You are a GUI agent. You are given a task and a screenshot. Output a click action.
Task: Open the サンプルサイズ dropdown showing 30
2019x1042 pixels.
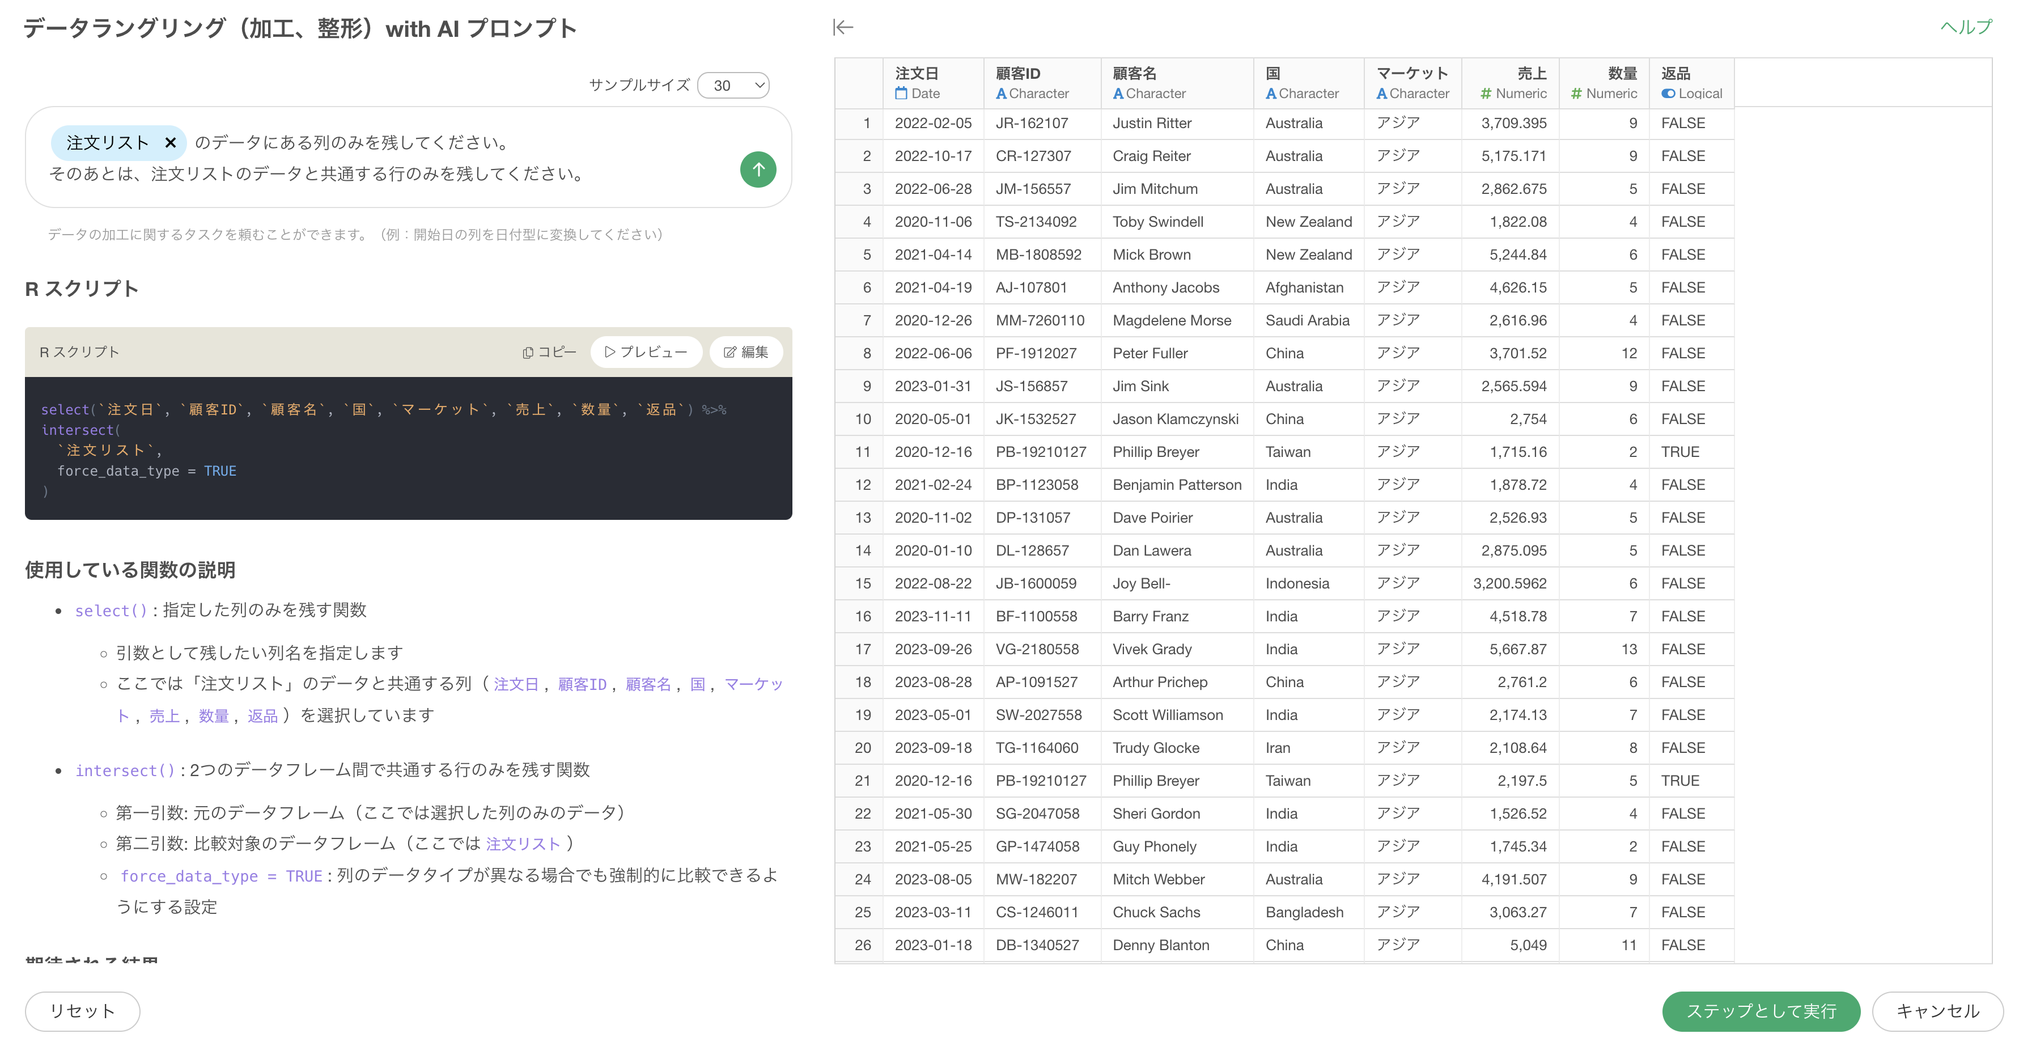pos(733,86)
